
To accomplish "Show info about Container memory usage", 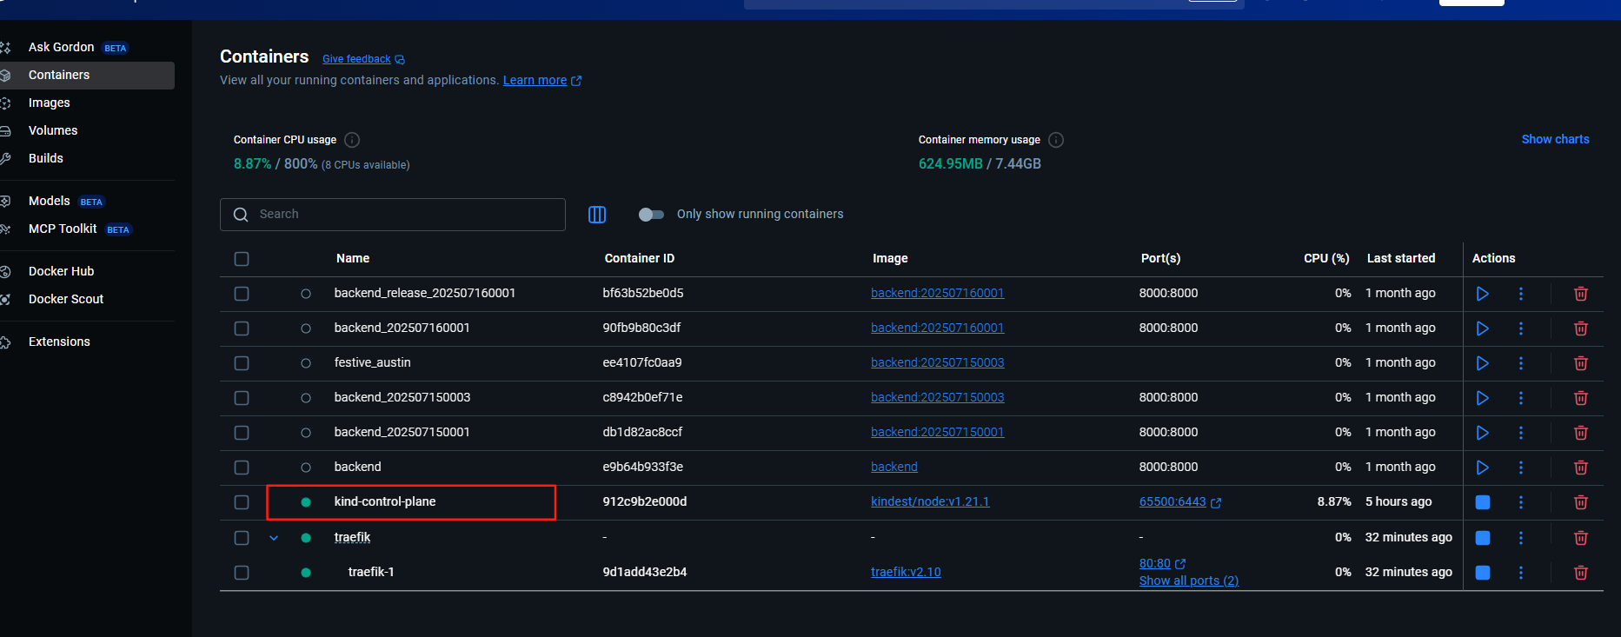I will click(1056, 140).
